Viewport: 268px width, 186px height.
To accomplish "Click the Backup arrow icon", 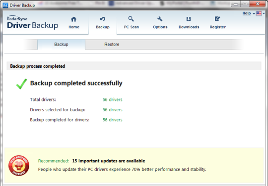I will pos(103,19).
